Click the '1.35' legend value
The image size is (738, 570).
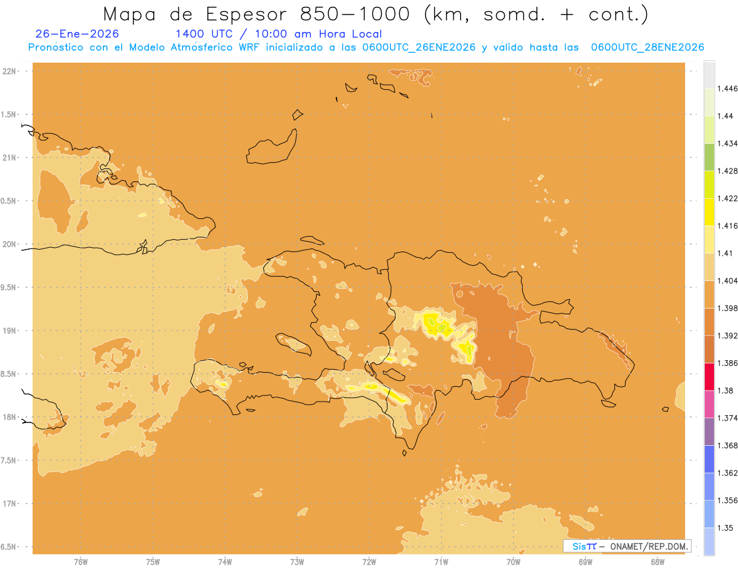pos(725,528)
